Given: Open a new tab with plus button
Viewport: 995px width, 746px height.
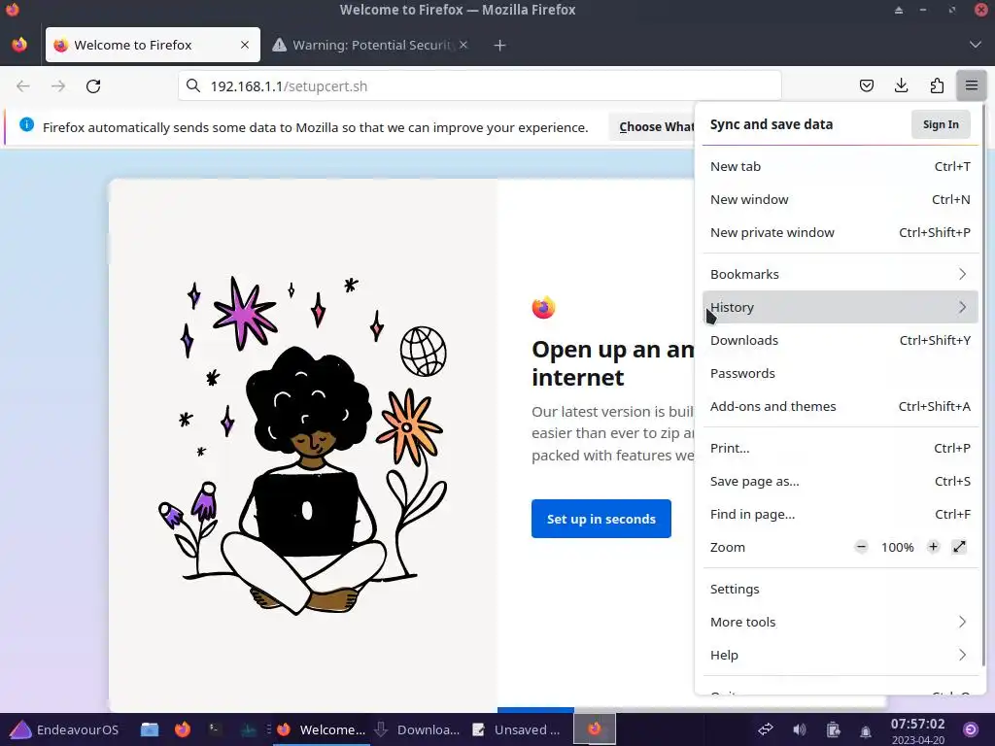Looking at the screenshot, I should point(500,45).
